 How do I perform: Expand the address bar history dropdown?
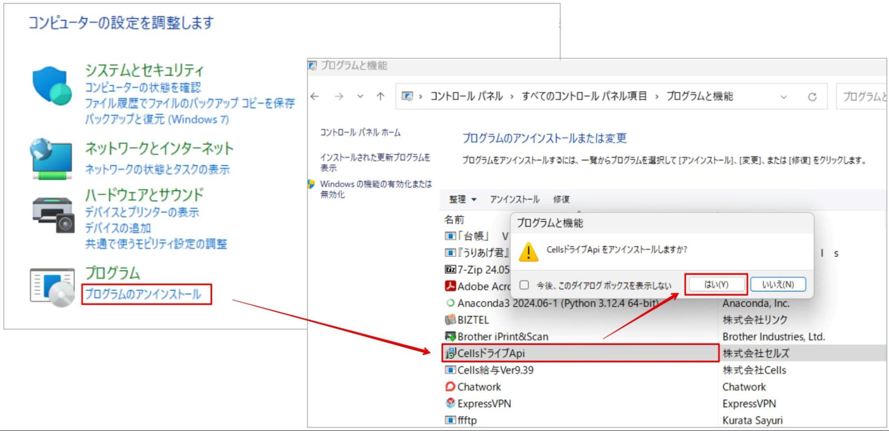(x=784, y=97)
